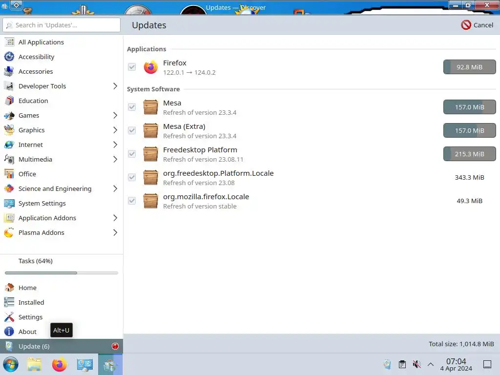Click the Office chart icon
This screenshot has height=375, width=500.
point(9,174)
